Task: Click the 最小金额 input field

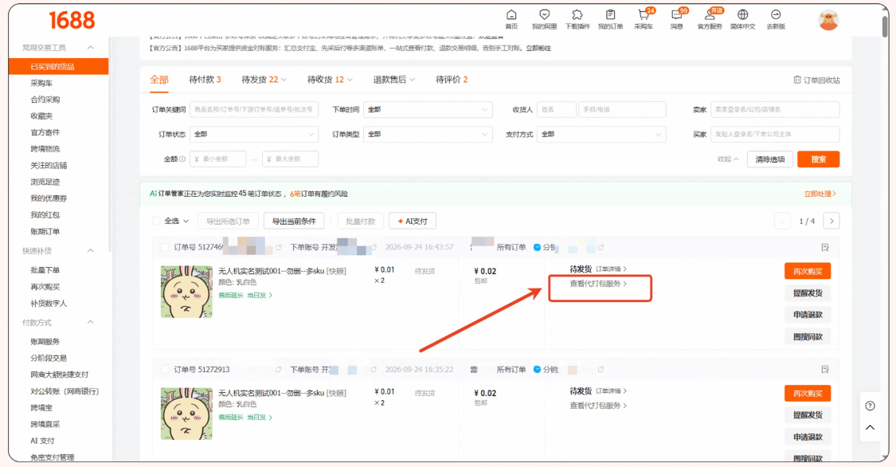Action: (217, 159)
